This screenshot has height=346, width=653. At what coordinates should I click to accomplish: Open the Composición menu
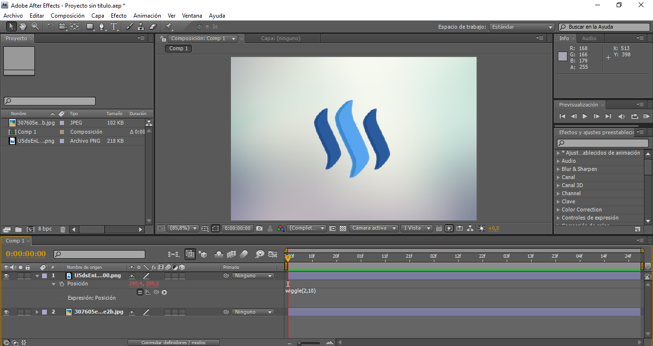tap(67, 16)
